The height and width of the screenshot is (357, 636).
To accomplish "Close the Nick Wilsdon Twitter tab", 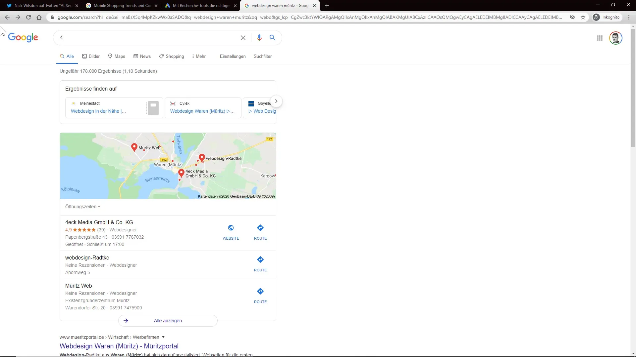I will coord(77,6).
